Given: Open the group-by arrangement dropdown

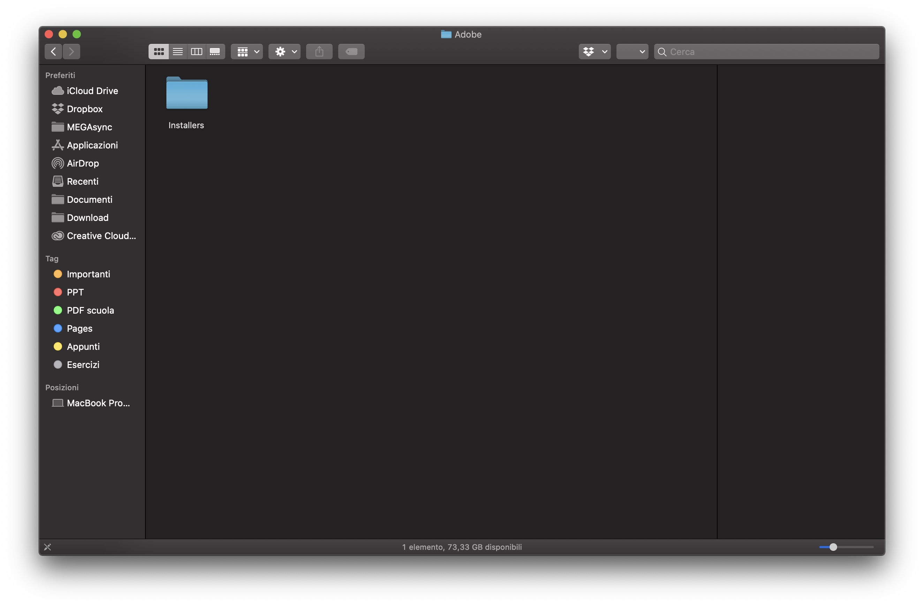Looking at the screenshot, I should pos(247,52).
